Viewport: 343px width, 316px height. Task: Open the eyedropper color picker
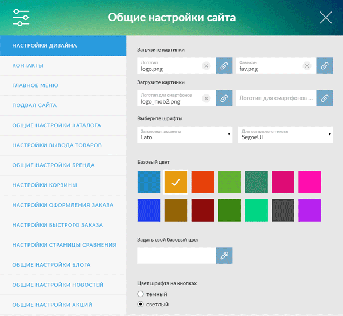[x=224, y=256]
